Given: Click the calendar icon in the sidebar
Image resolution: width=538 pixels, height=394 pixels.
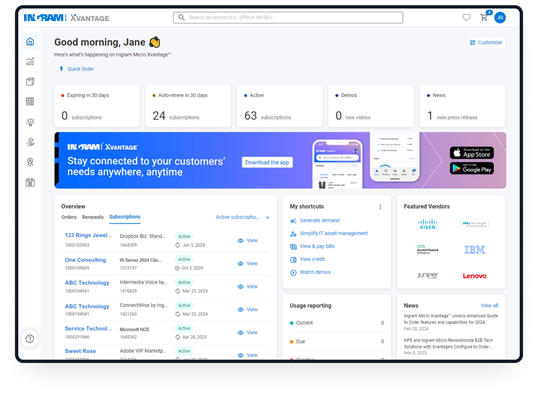Looking at the screenshot, I should [x=30, y=182].
